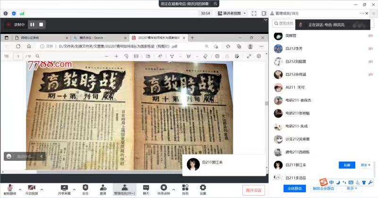This screenshot has height=198, width=378.
Task: Toggle camera with 开启视频 button
Action: (x=31, y=188)
